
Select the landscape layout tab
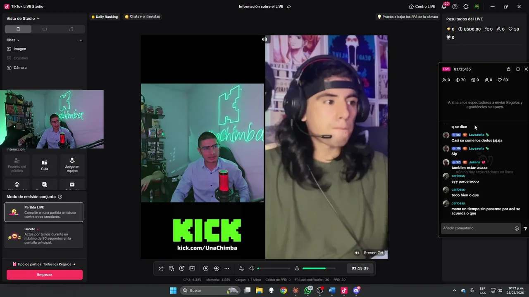pyautogui.click(x=45, y=29)
